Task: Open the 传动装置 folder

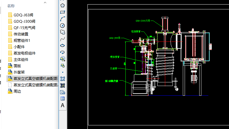Action: click(21, 34)
